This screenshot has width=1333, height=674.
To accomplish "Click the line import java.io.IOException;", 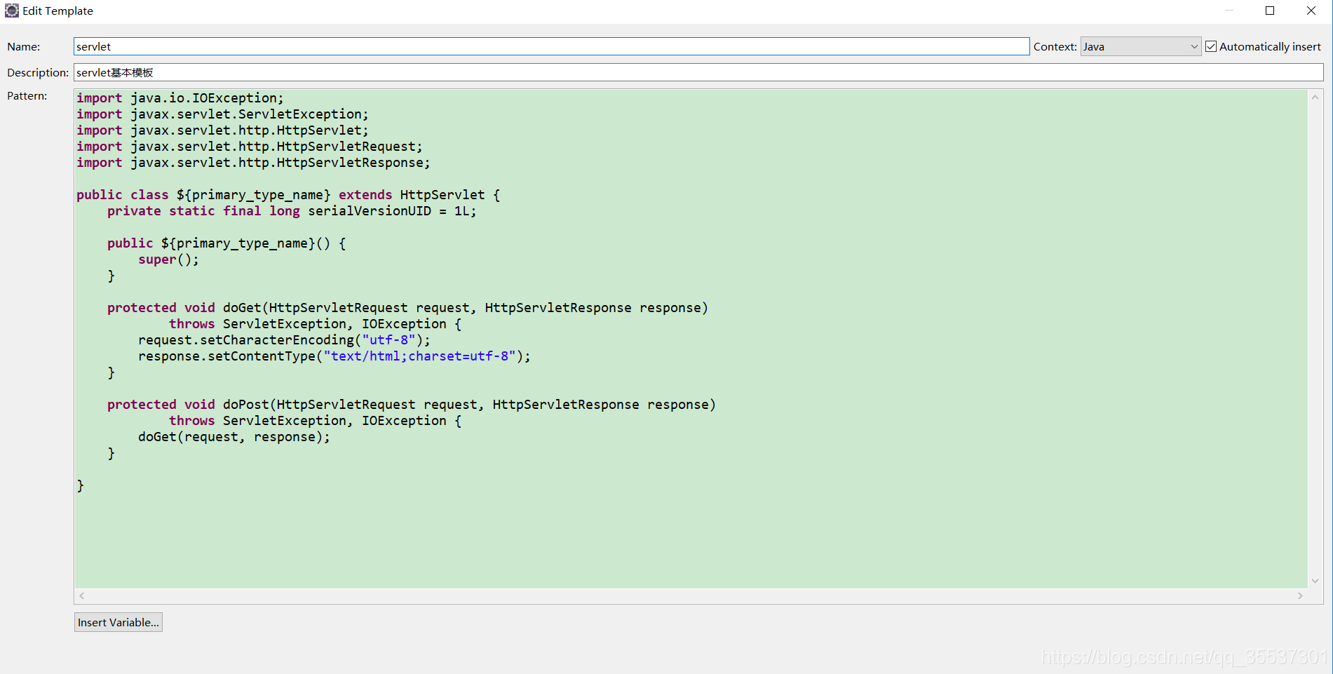I will pyautogui.click(x=180, y=98).
